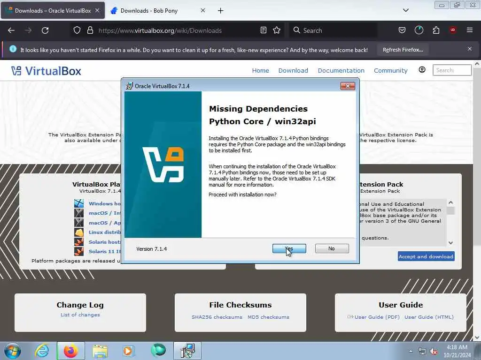The height and width of the screenshot is (360, 481).
Task: Click Accept and download button
Action: 426,256
